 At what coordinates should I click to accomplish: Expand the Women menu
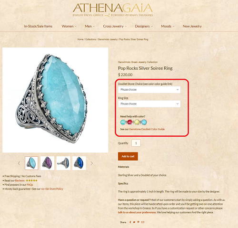click(69, 26)
